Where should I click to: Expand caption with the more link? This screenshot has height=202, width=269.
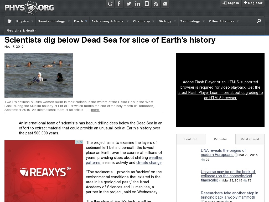[x=95, y=110]
